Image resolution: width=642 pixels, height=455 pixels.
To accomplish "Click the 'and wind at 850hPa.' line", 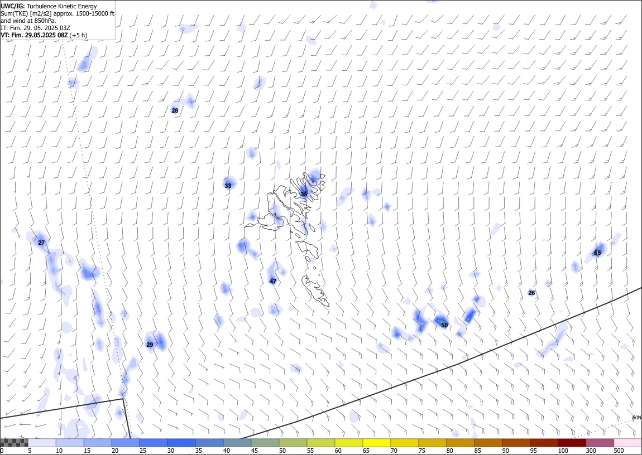I will [28, 21].
